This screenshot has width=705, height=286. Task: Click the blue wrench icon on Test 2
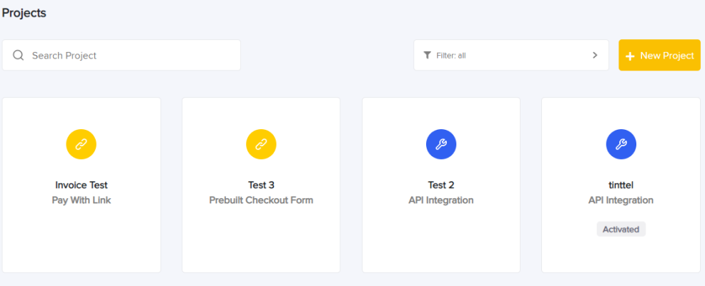pyautogui.click(x=441, y=144)
